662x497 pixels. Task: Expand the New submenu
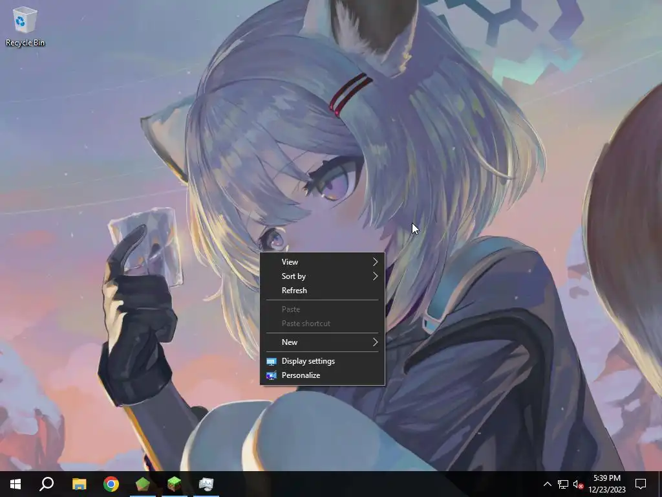[x=322, y=342]
